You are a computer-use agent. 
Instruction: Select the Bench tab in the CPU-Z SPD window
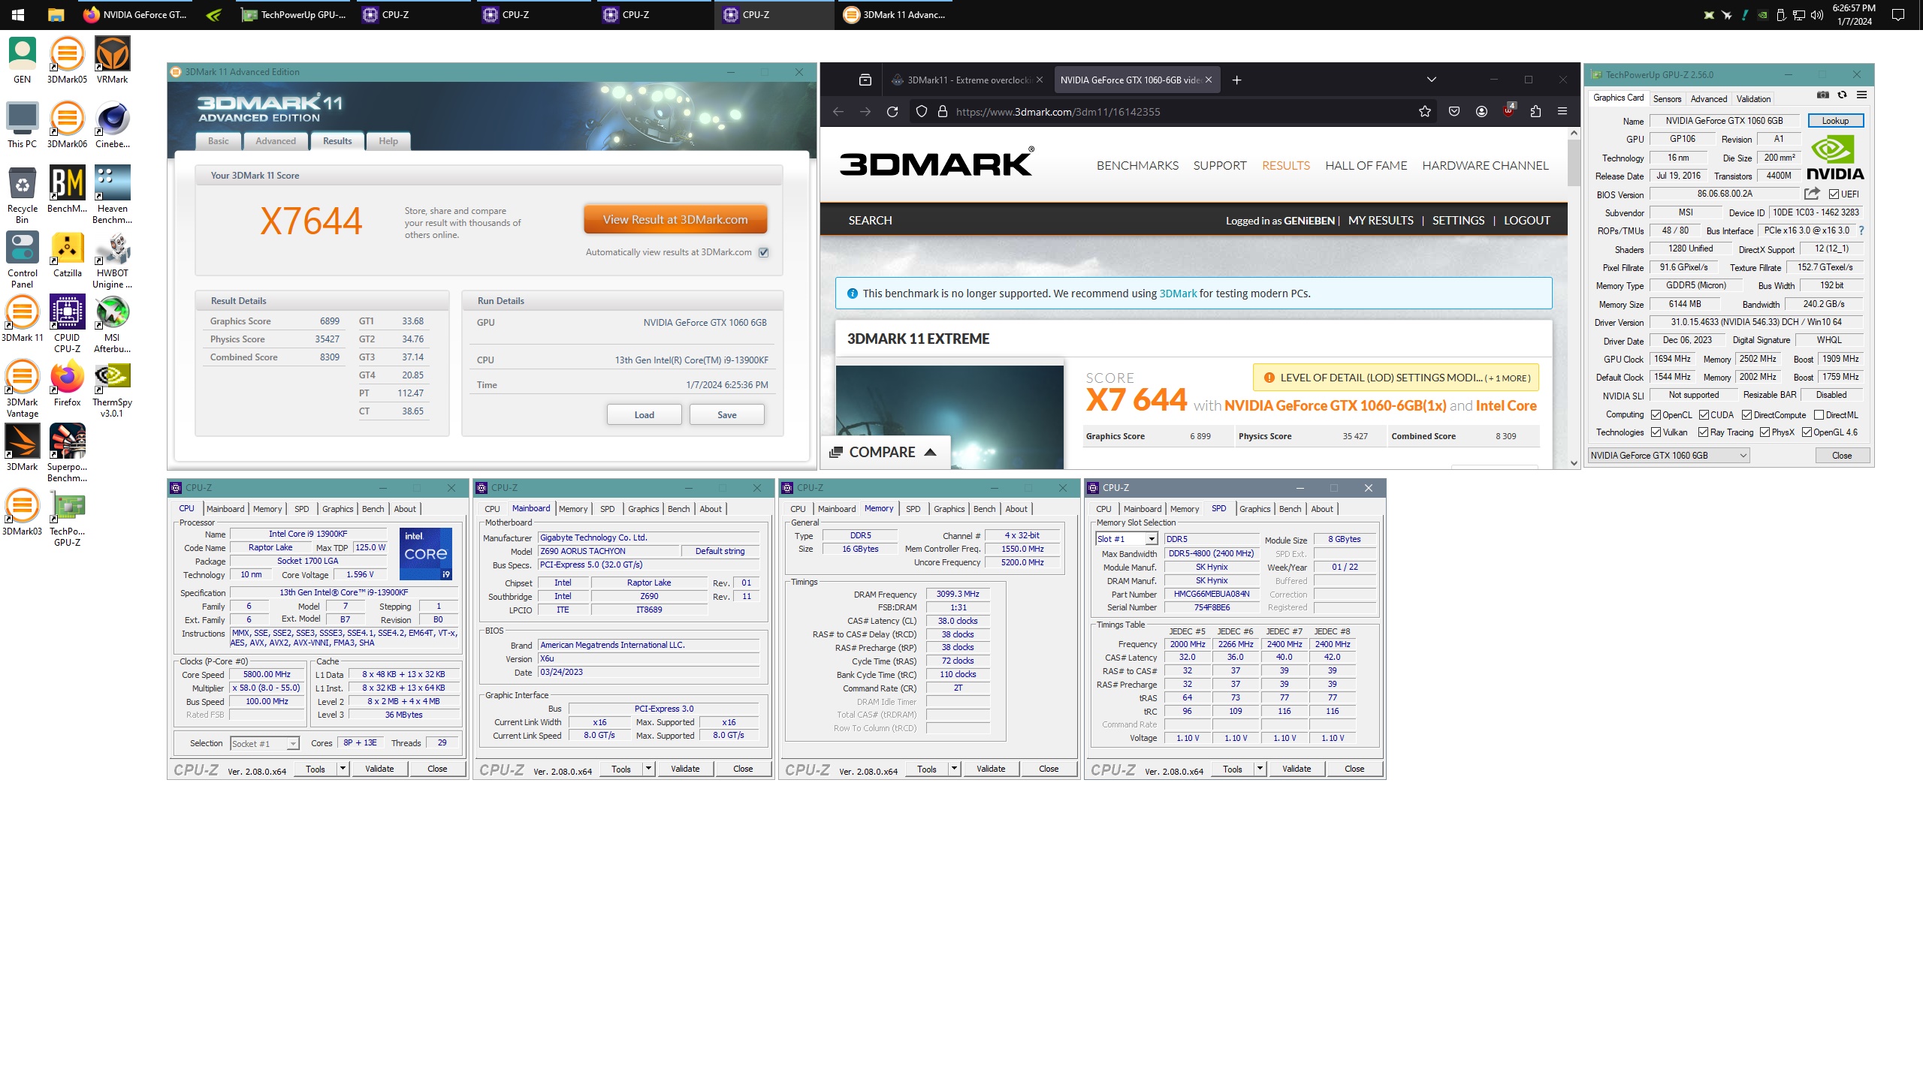pos(1290,509)
